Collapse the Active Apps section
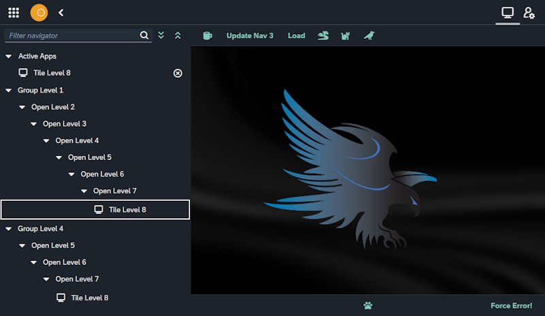Viewport: 545px width, 316px height. click(x=9, y=56)
